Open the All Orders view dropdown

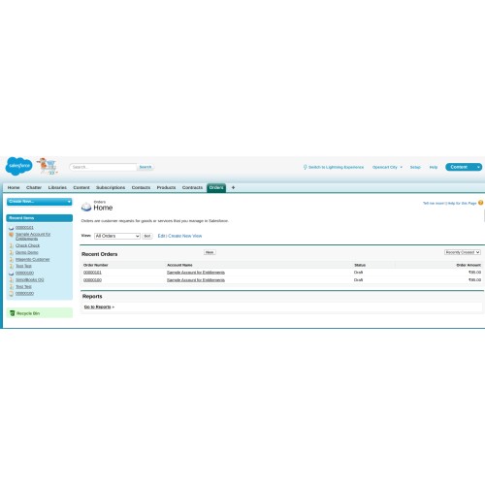(117, 236)
